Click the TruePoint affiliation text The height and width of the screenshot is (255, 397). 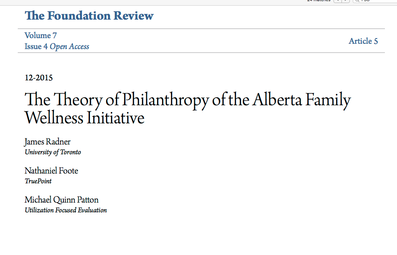(38, 181)
